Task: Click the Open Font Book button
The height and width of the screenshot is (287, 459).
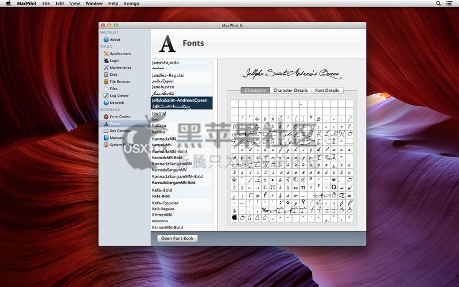Action: pos(177,238)
